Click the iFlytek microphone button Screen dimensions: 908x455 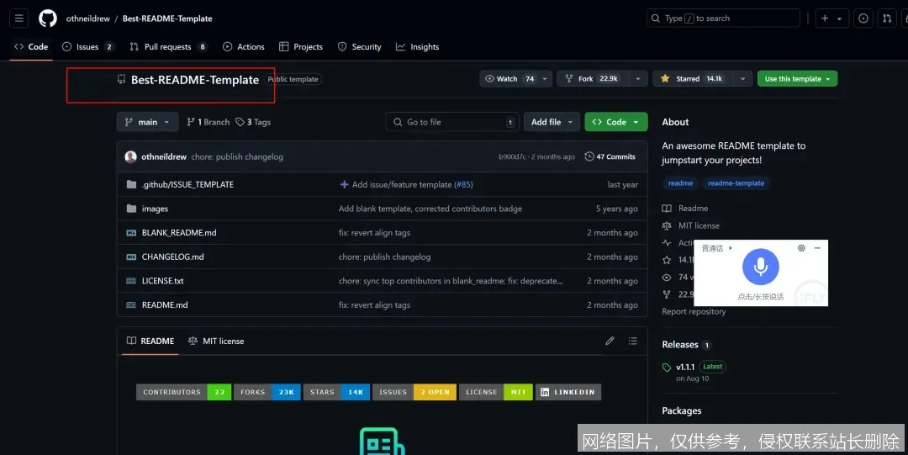(760, 267)
